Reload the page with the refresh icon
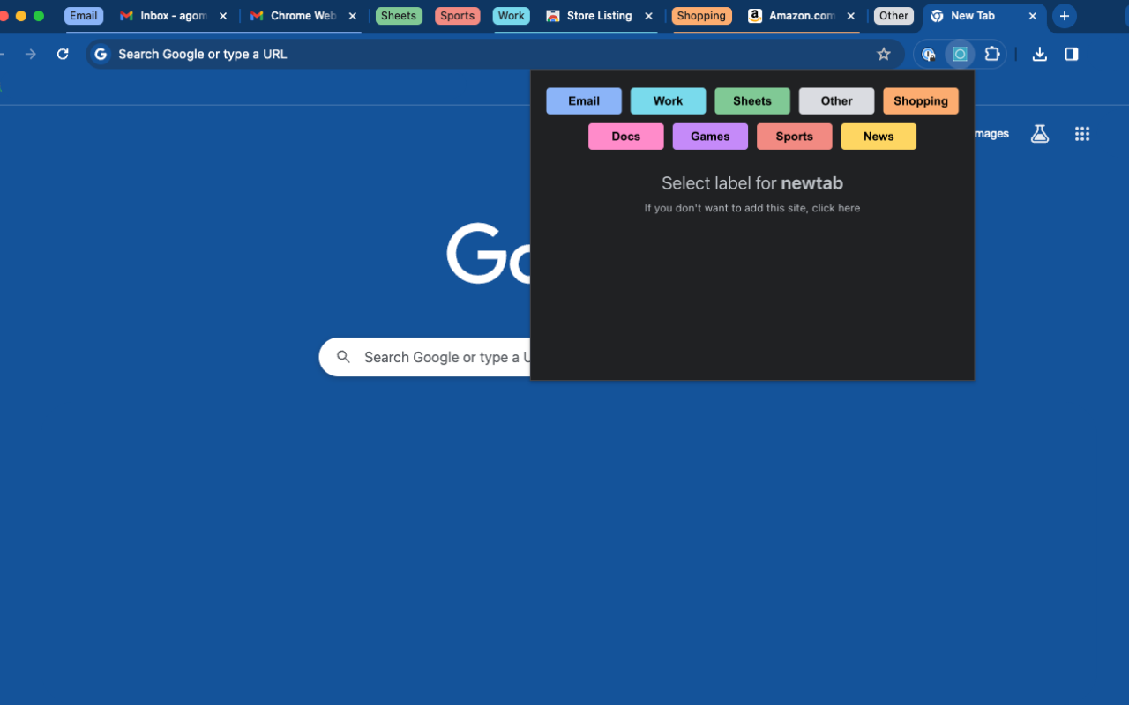The image size is (1129, 705). [62, 54]
